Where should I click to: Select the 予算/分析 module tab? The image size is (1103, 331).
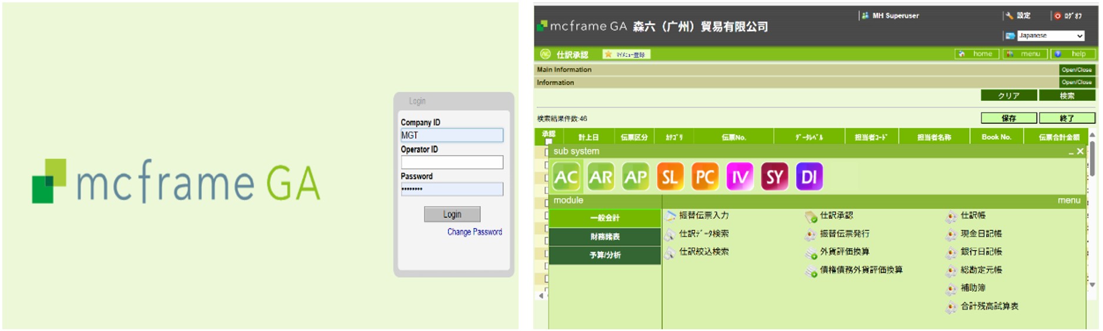click(x=604, y=255)
